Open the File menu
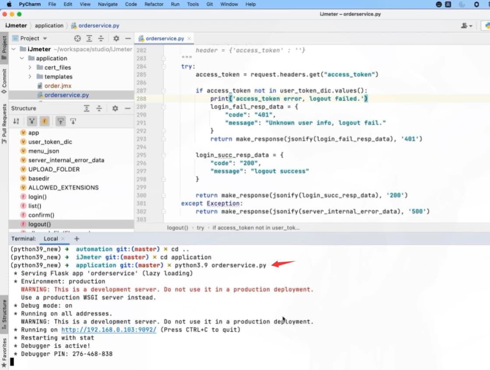Viewport: 490px width, 370px height. [52, 4]
